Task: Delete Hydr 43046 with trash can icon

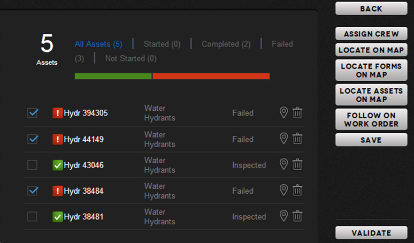Action: tap(297, 164)
